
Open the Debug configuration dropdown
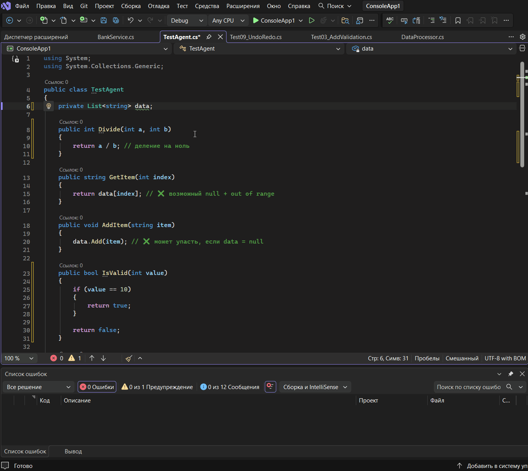[x=187, y=20]
